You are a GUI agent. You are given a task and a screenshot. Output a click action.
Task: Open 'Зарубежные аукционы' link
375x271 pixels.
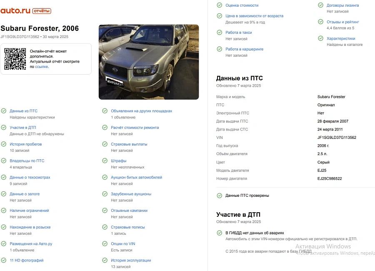click(131, 194)
